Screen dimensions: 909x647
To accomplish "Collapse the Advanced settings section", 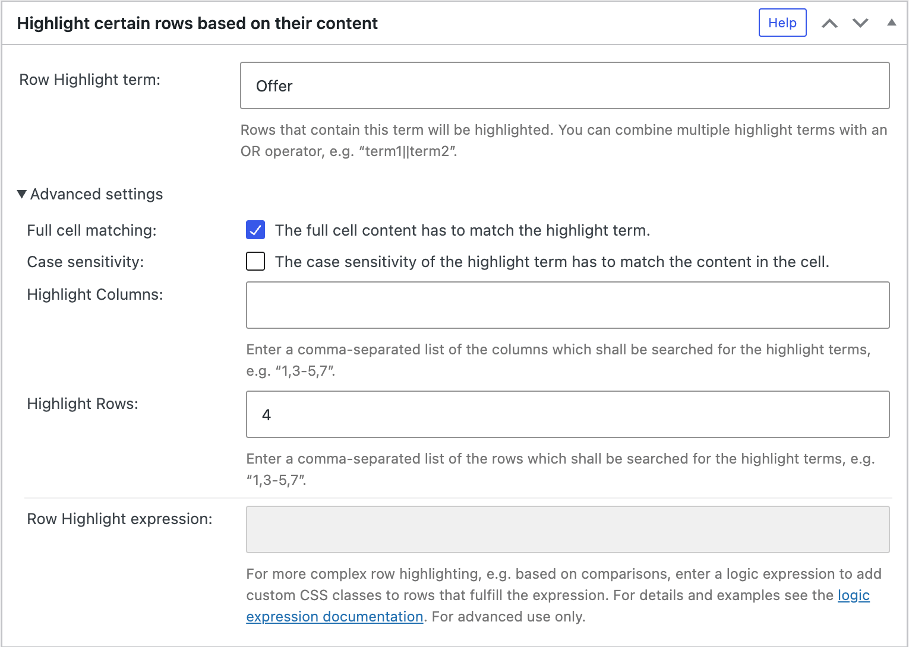I will [x=97, y=194].
